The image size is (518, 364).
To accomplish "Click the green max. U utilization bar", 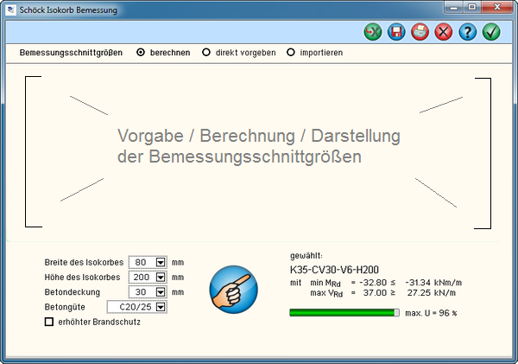I will (x=344, y=312).
